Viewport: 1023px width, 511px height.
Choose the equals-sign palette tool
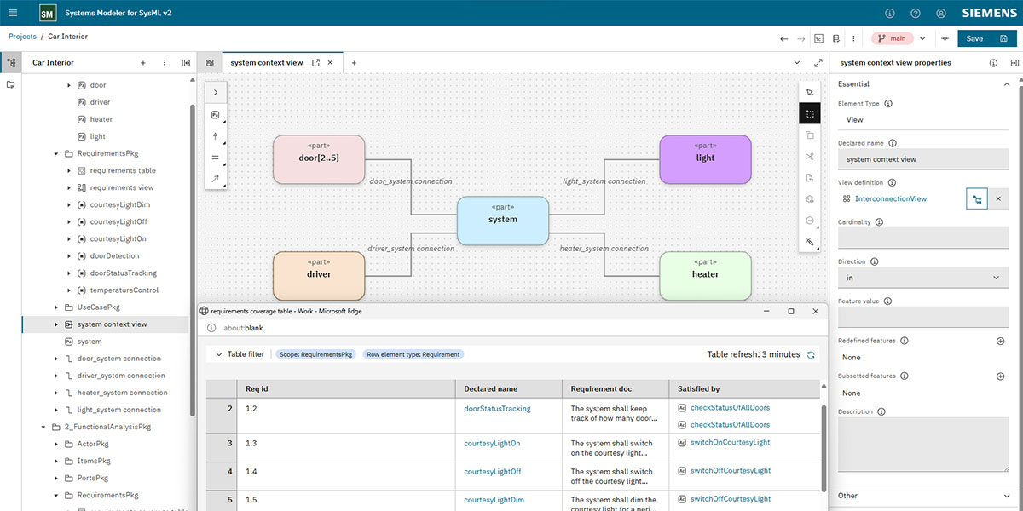(x=215, y=157)
